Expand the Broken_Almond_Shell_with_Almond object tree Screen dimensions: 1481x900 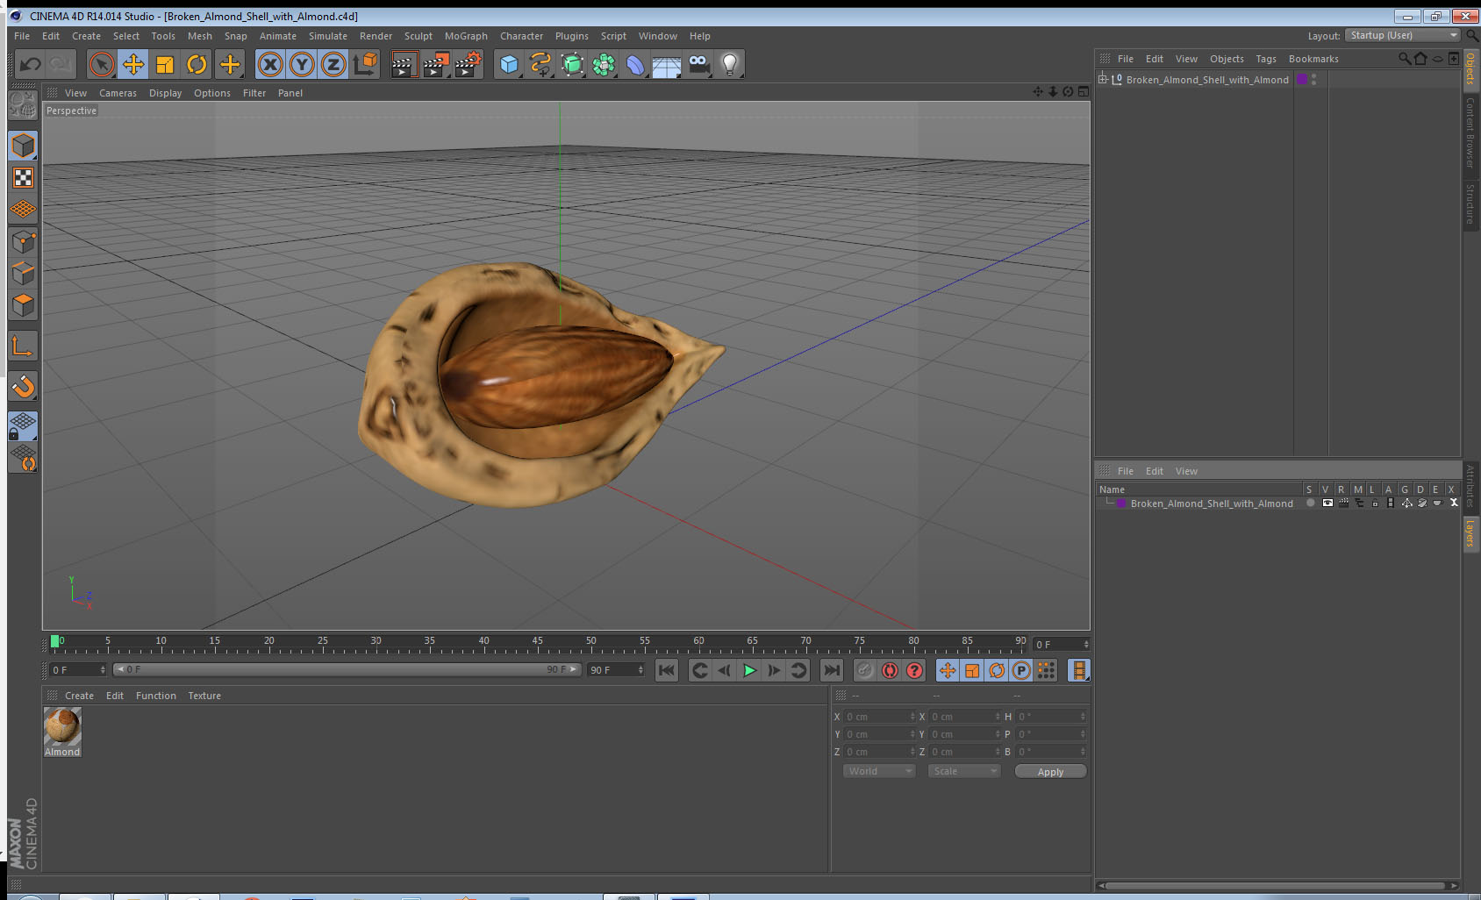pos(1103,79)
